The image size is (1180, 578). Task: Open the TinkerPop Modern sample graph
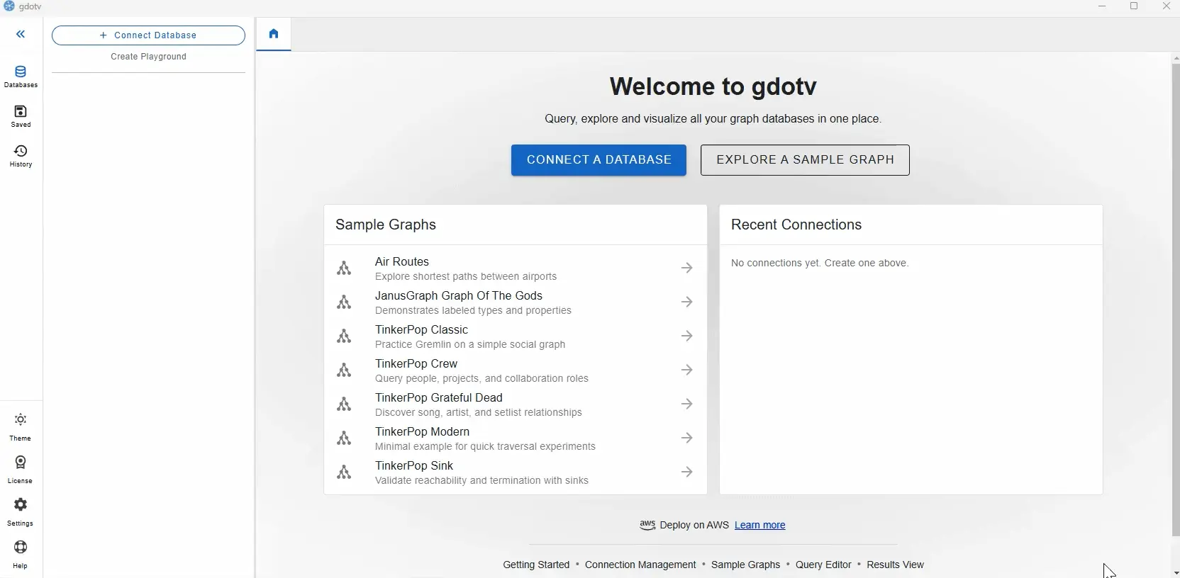click(485, 438)
